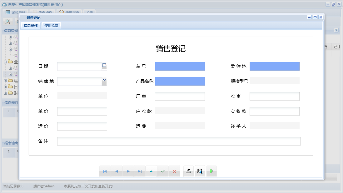Confirm the entry with the green checkmark

pos(163,171)
